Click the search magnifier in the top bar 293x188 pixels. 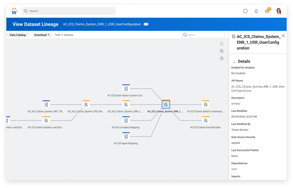(26, 11)
